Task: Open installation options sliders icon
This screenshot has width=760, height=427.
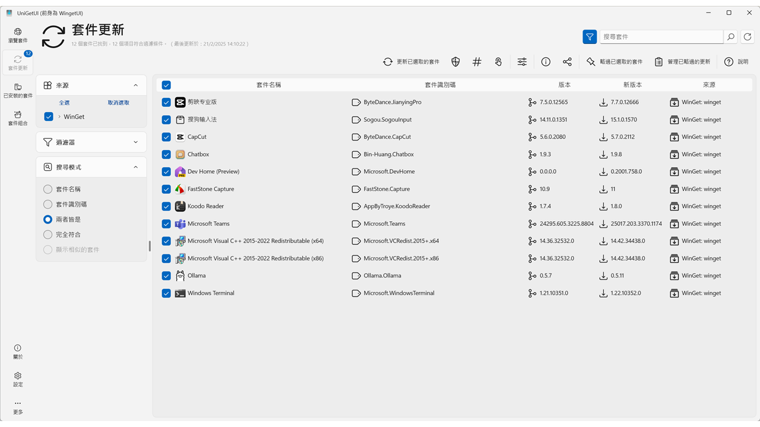Action: (522, 62)
